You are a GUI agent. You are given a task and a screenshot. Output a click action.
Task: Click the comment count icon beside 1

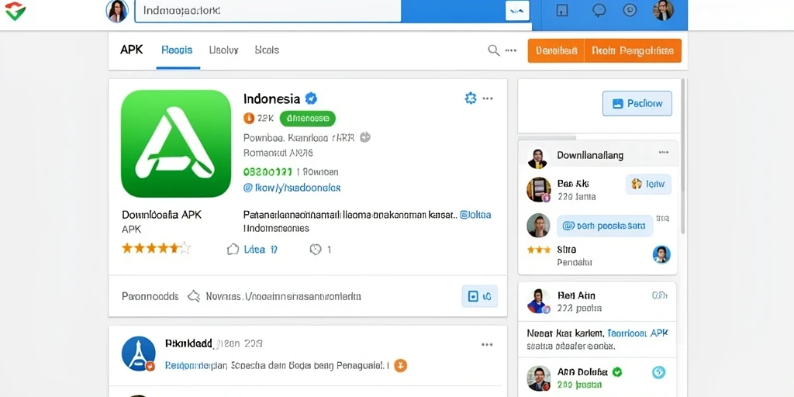pyautogui.click(x=316, y=249)
